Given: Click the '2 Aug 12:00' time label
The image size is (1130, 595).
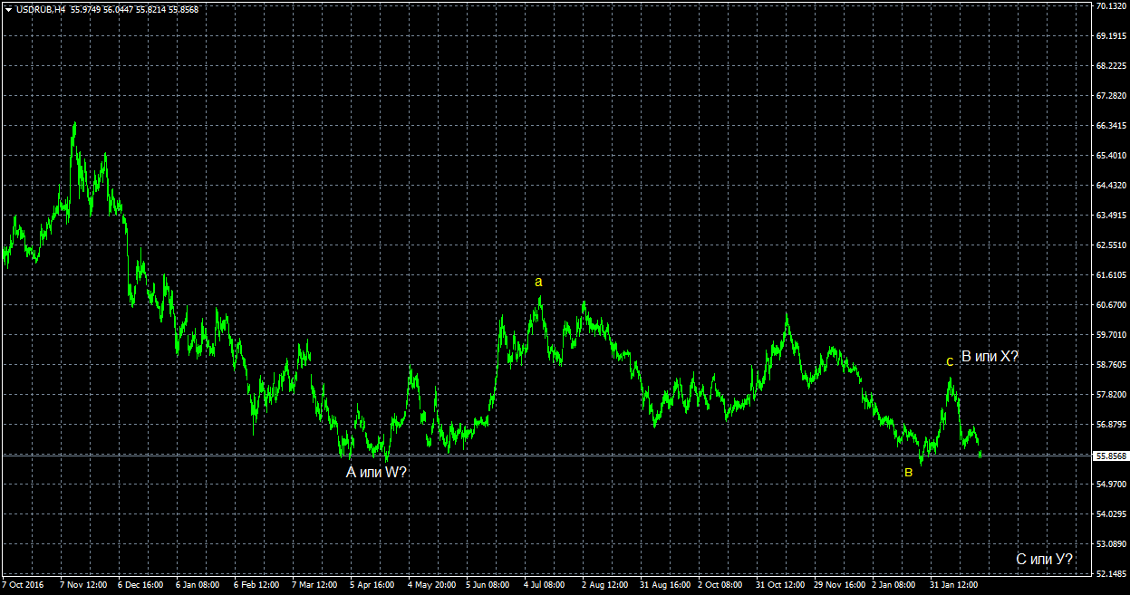Looking at the screenshot, I should click(605, 585).
